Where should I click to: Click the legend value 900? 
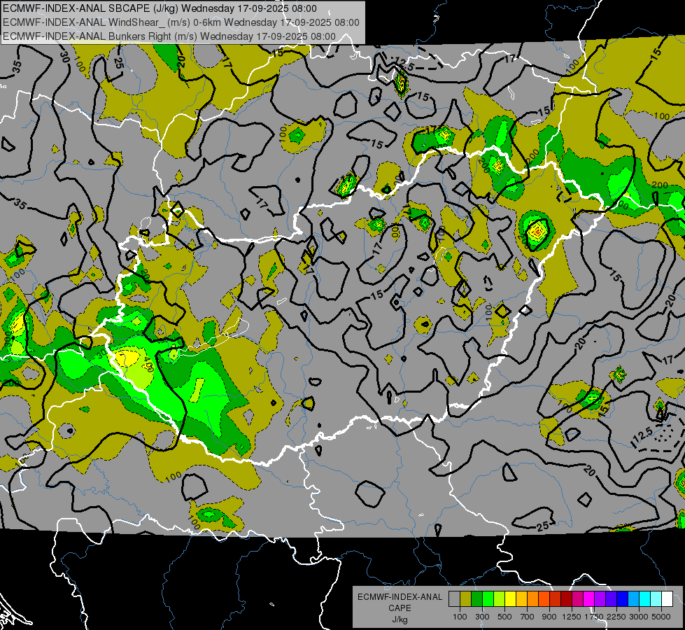click(549, 617)
